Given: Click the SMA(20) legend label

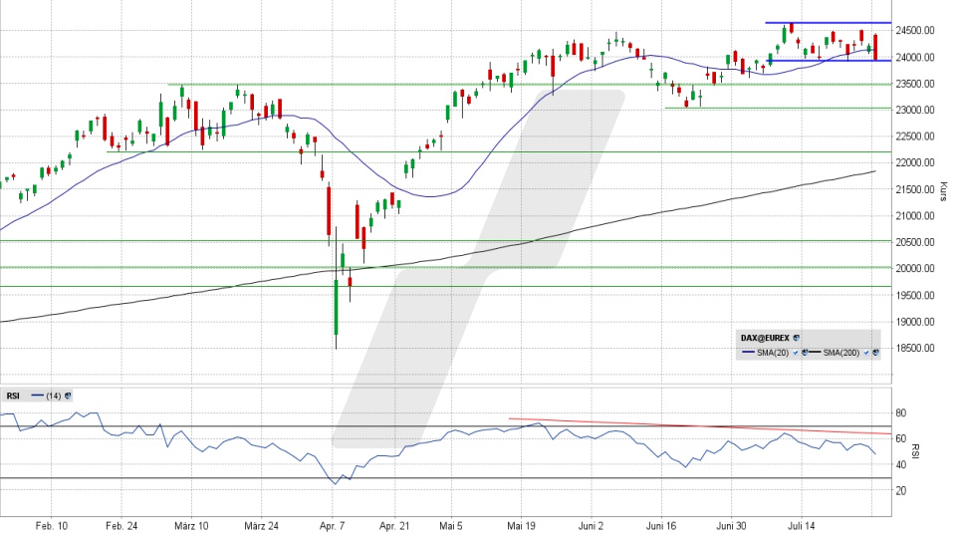Looking at the screenshot, I should point(773,353).
